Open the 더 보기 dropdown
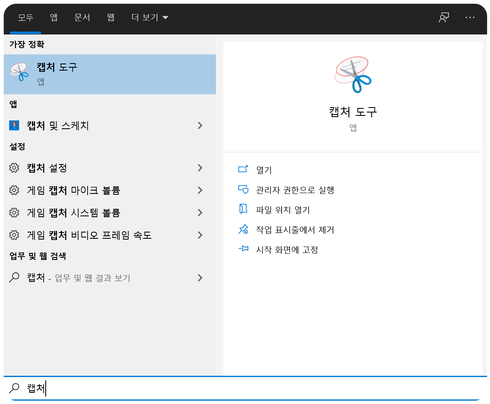490x404 pixels. click(x=149, y=17)
